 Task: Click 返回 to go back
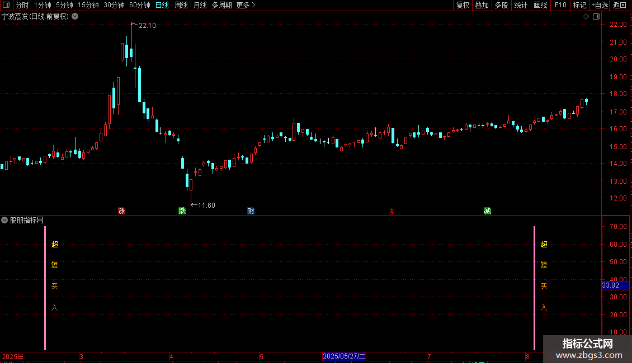[620, 5]
